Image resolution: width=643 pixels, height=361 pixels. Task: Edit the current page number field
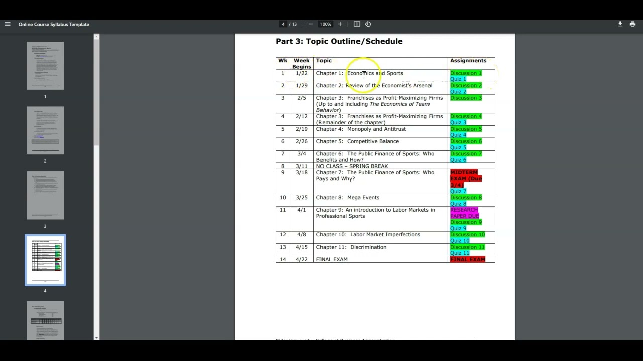(x=283, y=24)
